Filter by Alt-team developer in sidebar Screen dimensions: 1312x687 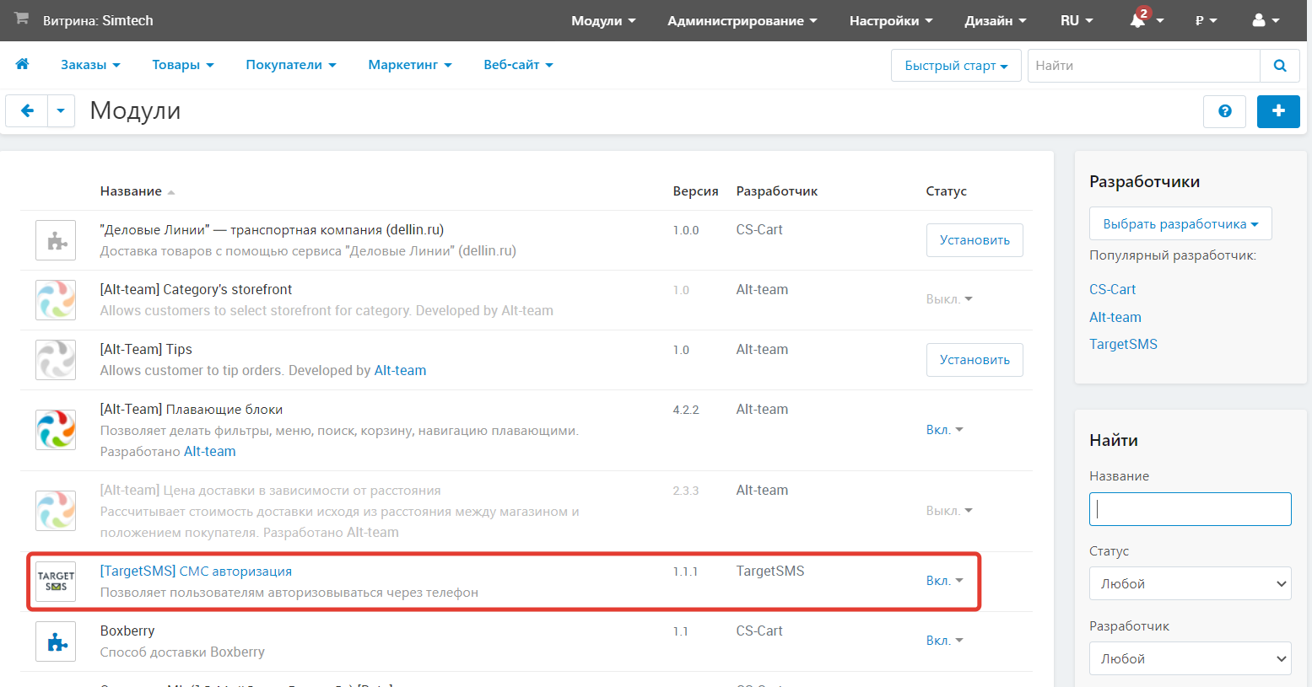point(1115,317)
